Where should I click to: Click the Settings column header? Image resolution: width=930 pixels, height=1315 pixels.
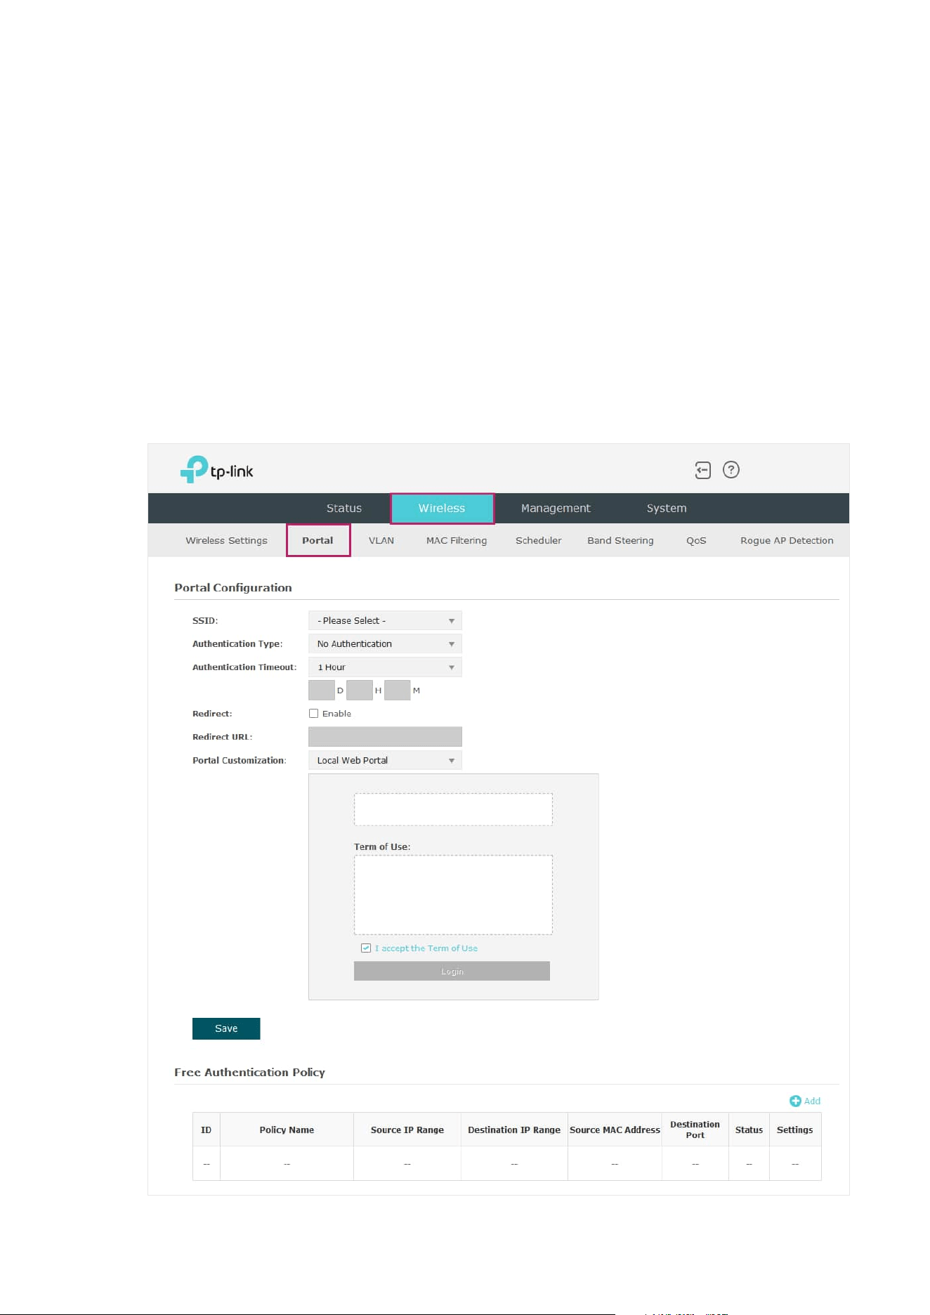[795, 1130]
